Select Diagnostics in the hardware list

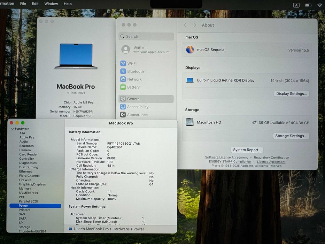click(x=28, y=163)
